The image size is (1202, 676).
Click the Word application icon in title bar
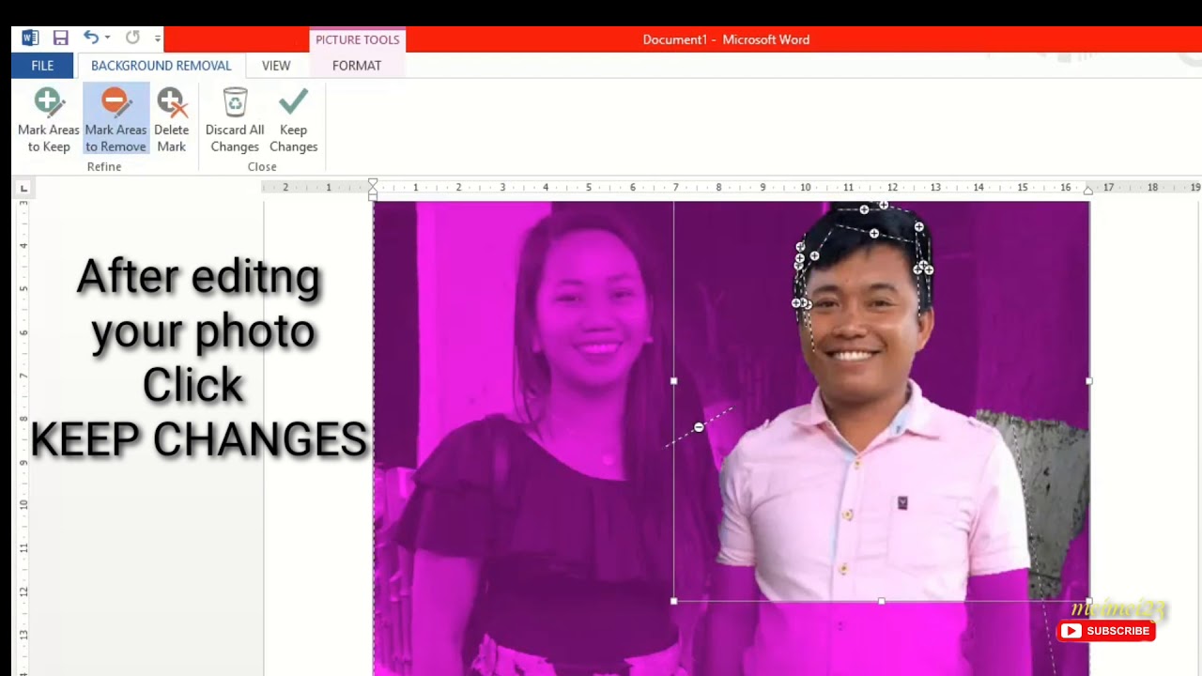[30, 38]
